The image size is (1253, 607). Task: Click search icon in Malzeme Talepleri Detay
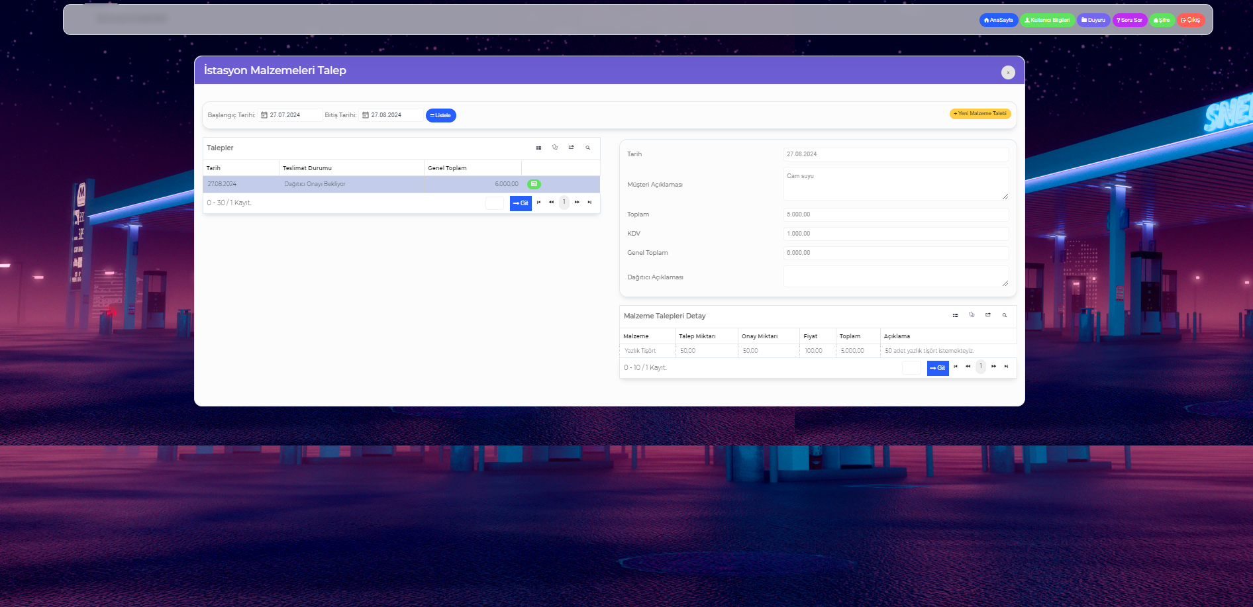[1004, 315]
